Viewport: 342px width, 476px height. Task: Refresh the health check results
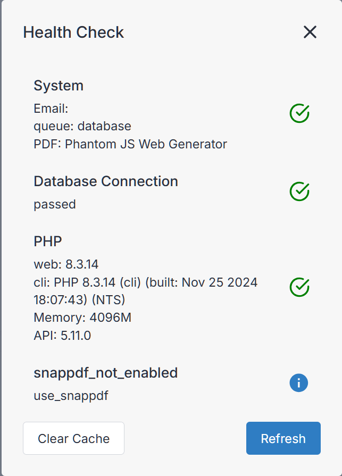point(283,438)
